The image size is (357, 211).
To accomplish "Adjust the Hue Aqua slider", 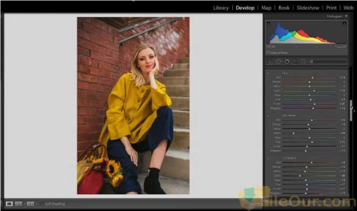I will 310,95.
